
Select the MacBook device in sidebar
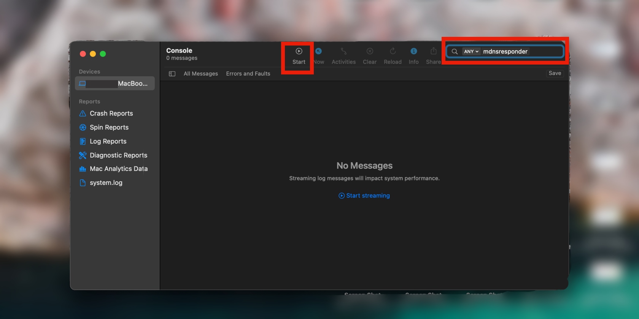click(115, 84)
